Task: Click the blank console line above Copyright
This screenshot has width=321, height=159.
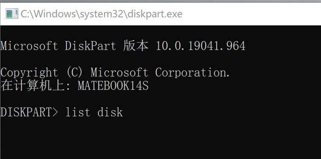Action: (160, 59)
